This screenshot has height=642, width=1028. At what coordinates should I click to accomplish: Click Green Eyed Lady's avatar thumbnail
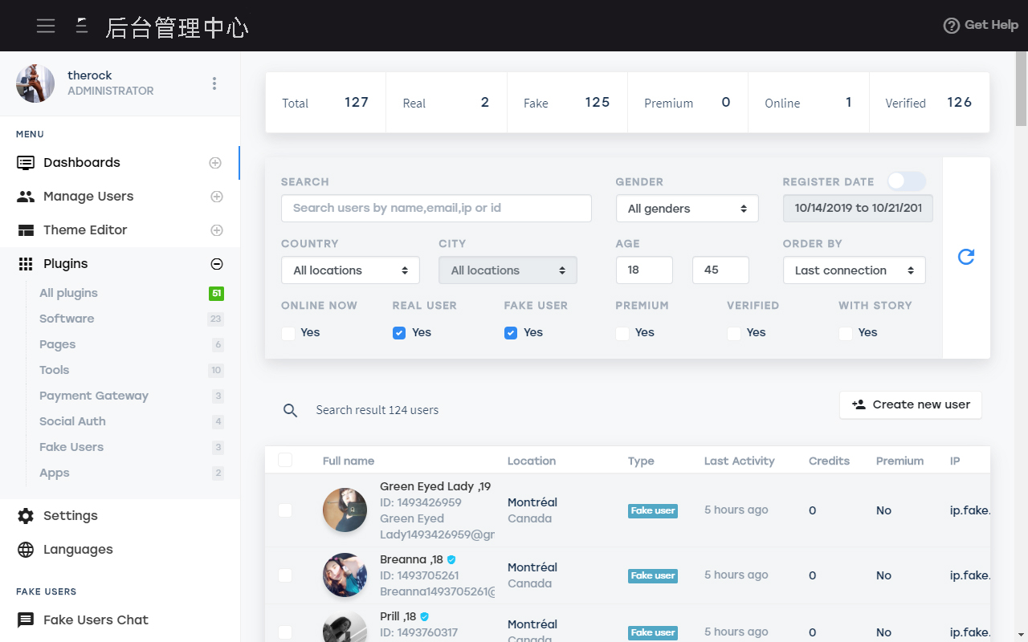tap(345, 510)
